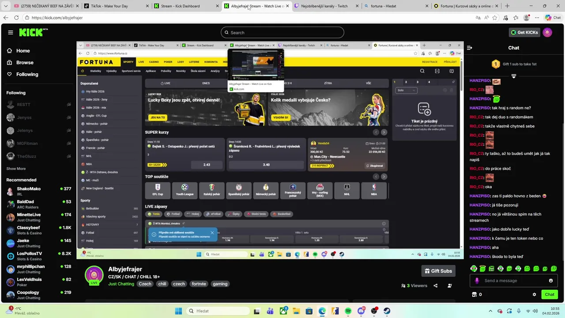
Task: Toggle visibility of Jelenys in Following
Action: point(69,130)
